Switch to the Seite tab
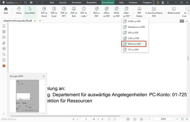190x122 pixels. coord(121,3)
